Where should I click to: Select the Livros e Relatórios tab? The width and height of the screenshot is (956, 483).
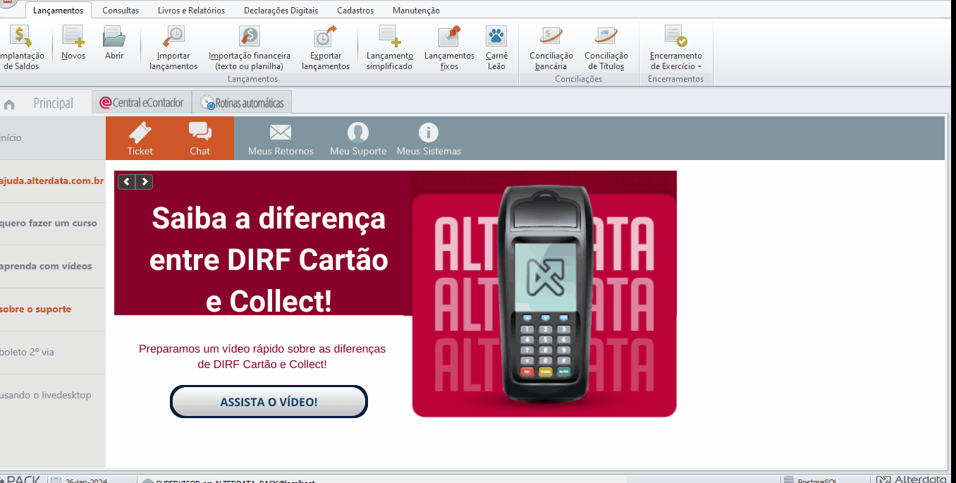(x=192, y=11)
